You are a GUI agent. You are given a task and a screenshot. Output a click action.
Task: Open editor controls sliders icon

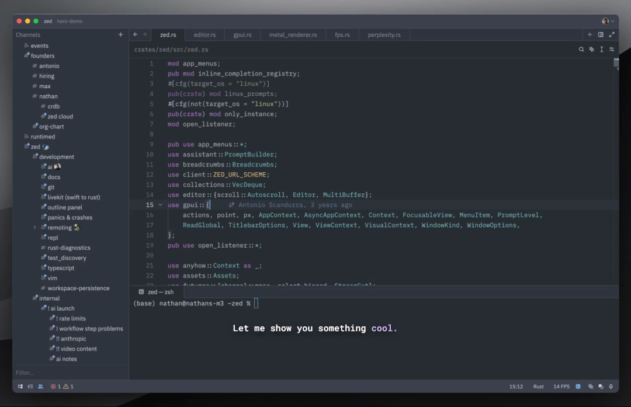coord(612,49)
